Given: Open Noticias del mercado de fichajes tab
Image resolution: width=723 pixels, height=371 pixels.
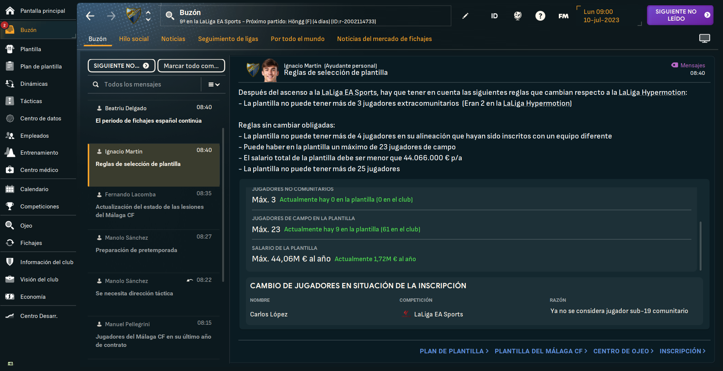Looking at the screenshot, I should coord(384,39).
